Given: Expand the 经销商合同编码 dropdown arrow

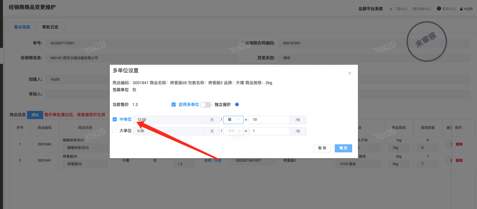Looking at the screenshot, I should tap(465, 43).
